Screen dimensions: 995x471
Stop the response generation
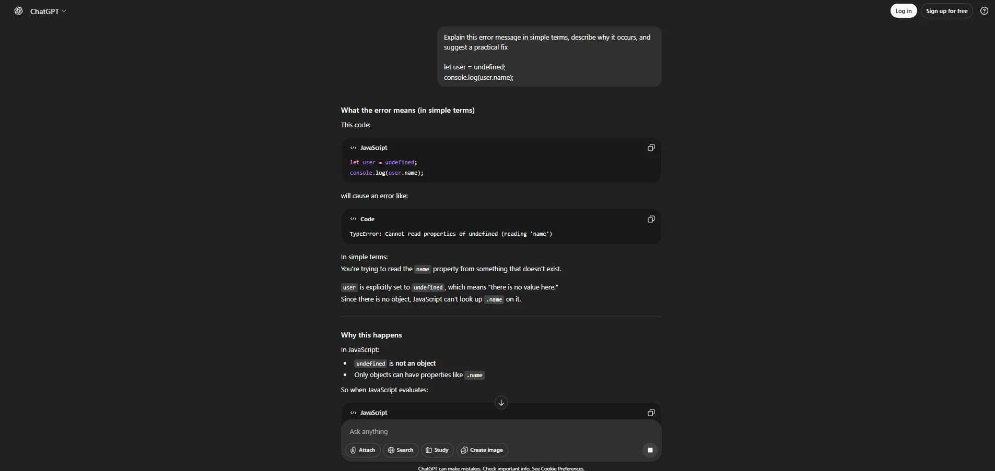coord(650,450)
